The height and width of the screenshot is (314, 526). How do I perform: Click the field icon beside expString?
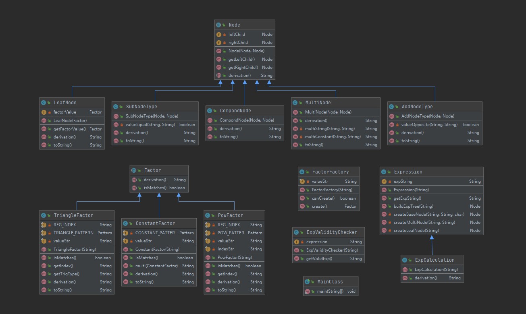coord(384,181)
